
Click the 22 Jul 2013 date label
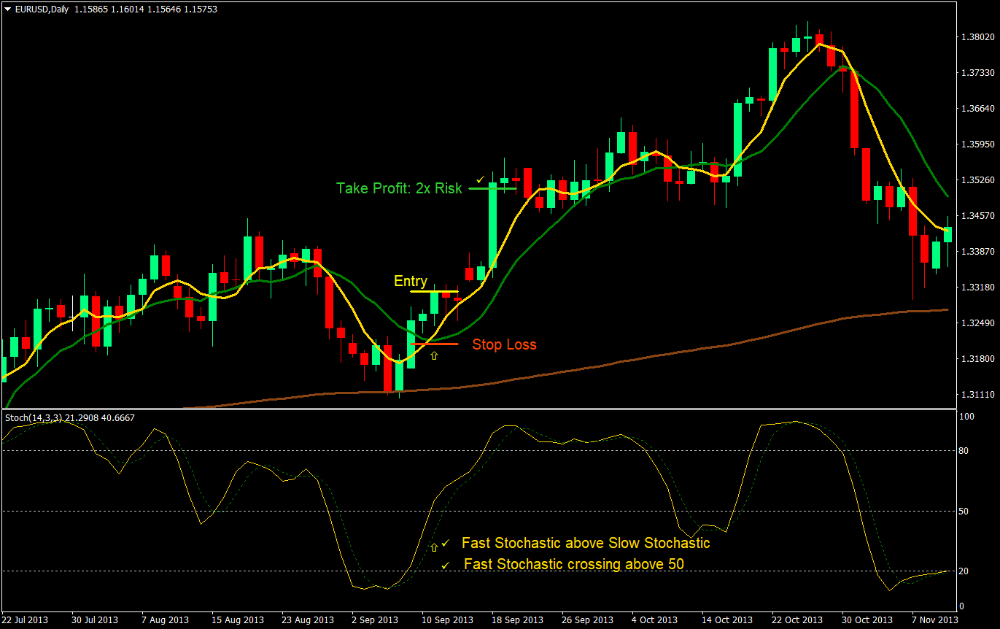tap(25, 620)
